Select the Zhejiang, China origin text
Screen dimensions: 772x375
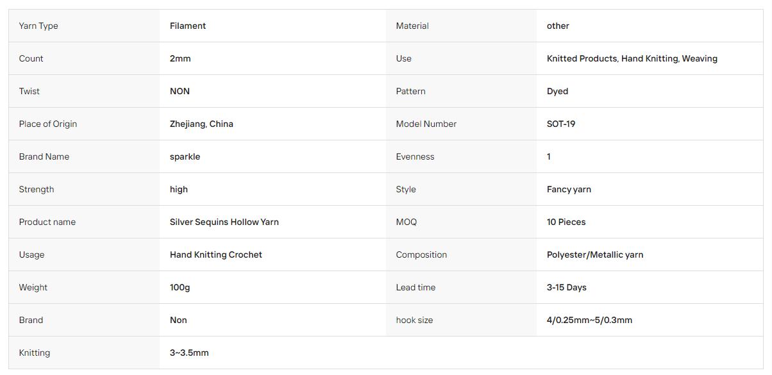(201, 124)
